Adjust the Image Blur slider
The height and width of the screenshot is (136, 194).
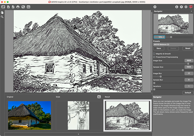point(160,76)
